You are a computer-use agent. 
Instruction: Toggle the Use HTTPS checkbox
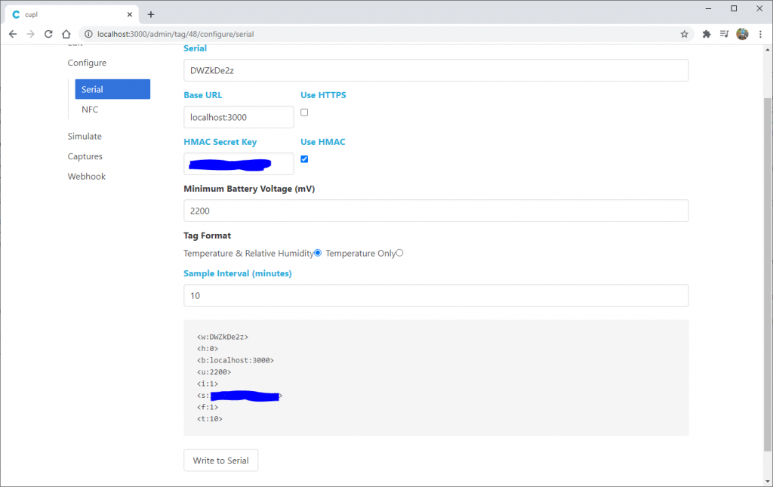point(304,113)
